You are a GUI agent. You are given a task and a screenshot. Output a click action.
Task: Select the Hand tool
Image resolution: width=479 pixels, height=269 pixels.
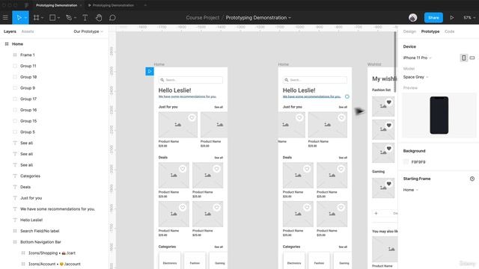pyautogui.click(x=99, y=18)
